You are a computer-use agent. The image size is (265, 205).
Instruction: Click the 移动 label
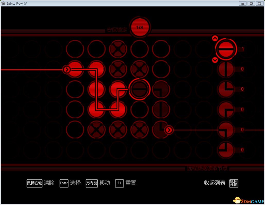click(x=105, y=183)
